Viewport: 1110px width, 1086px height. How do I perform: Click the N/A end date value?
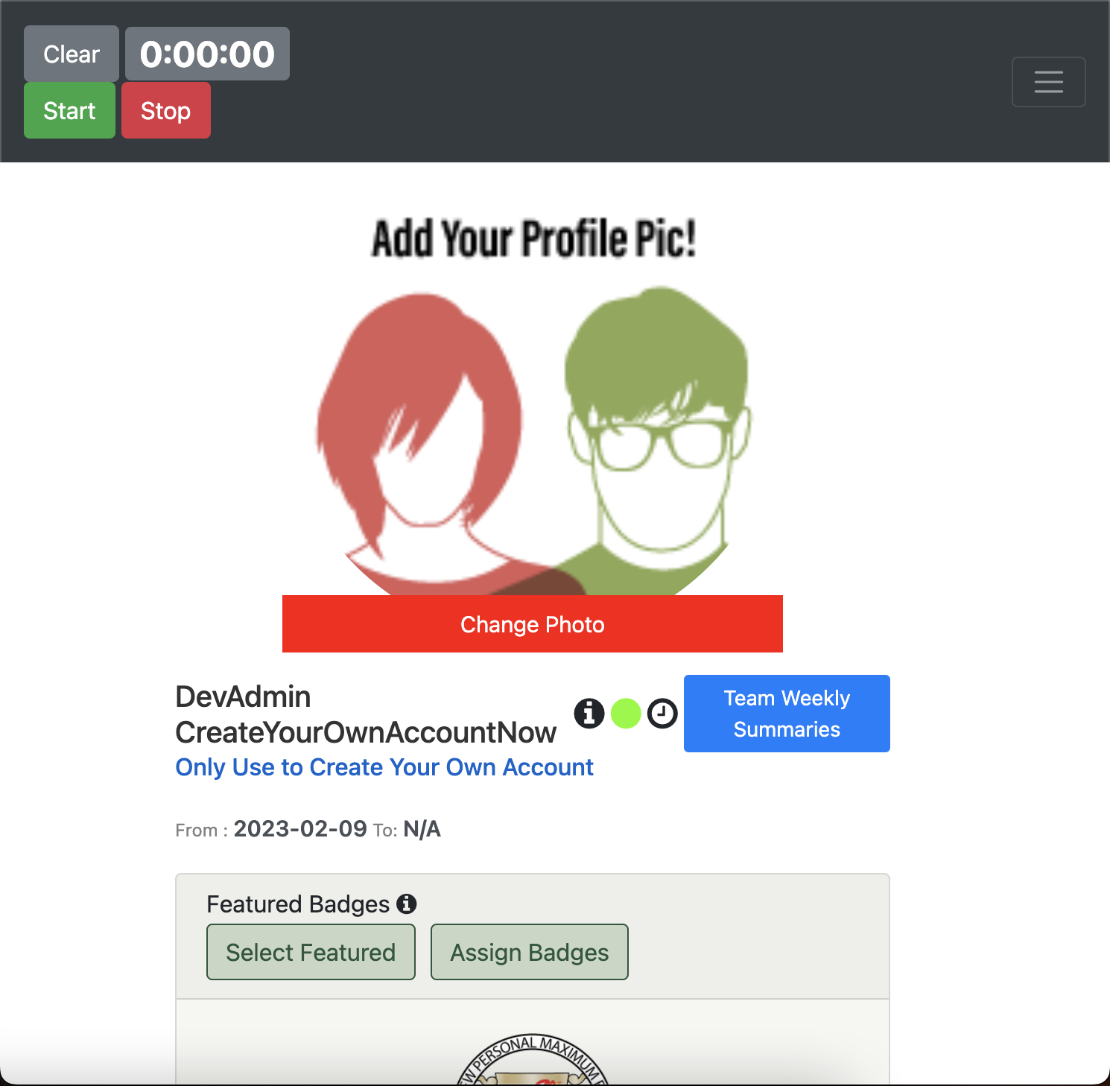pyautogui.click(x=422, y=829)
